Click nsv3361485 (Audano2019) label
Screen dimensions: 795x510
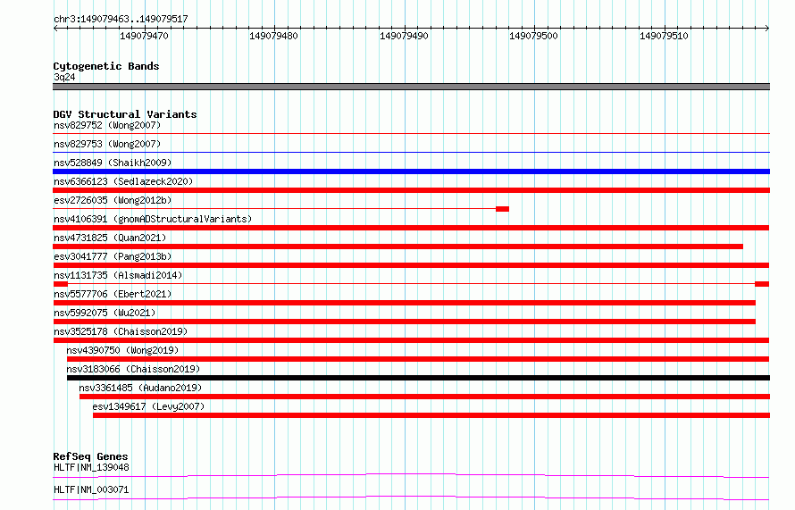point(140,388)
